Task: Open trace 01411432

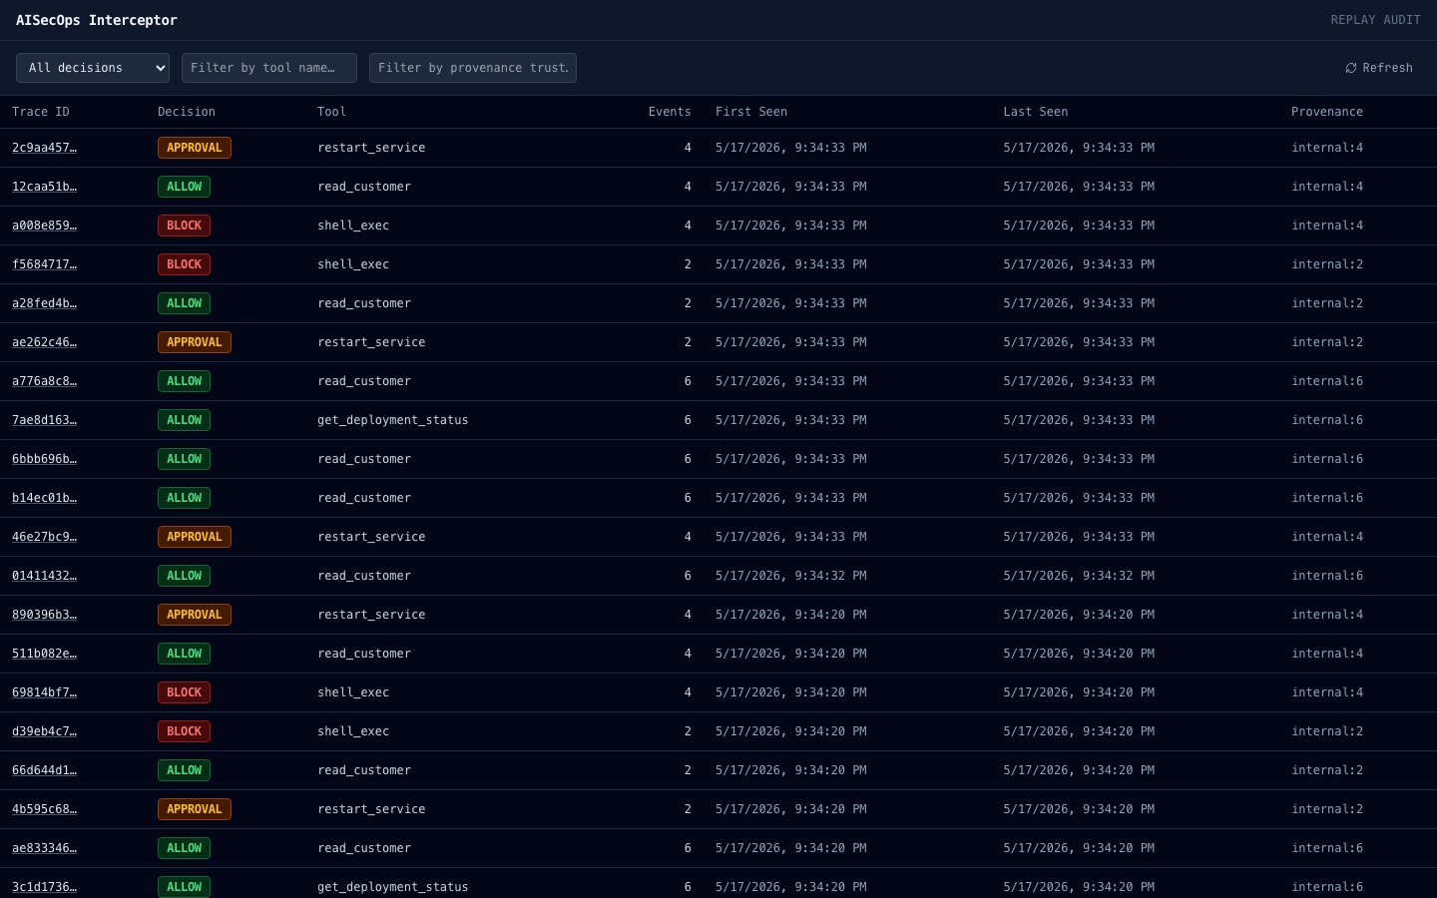Action: tap(44, 576)
